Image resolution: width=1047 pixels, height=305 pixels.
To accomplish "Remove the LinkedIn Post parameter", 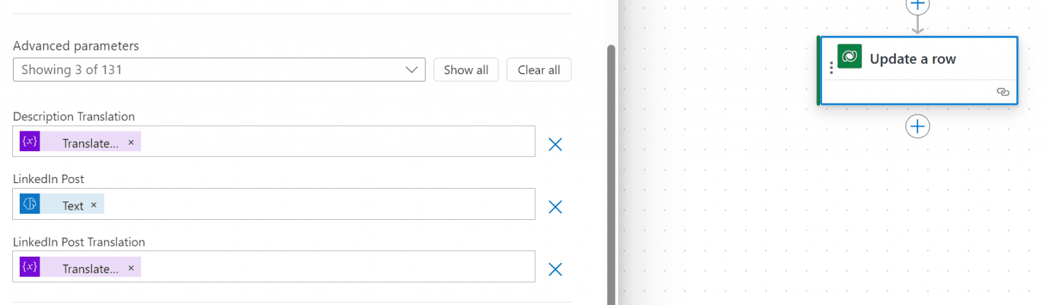I will [x=555, y=206].
